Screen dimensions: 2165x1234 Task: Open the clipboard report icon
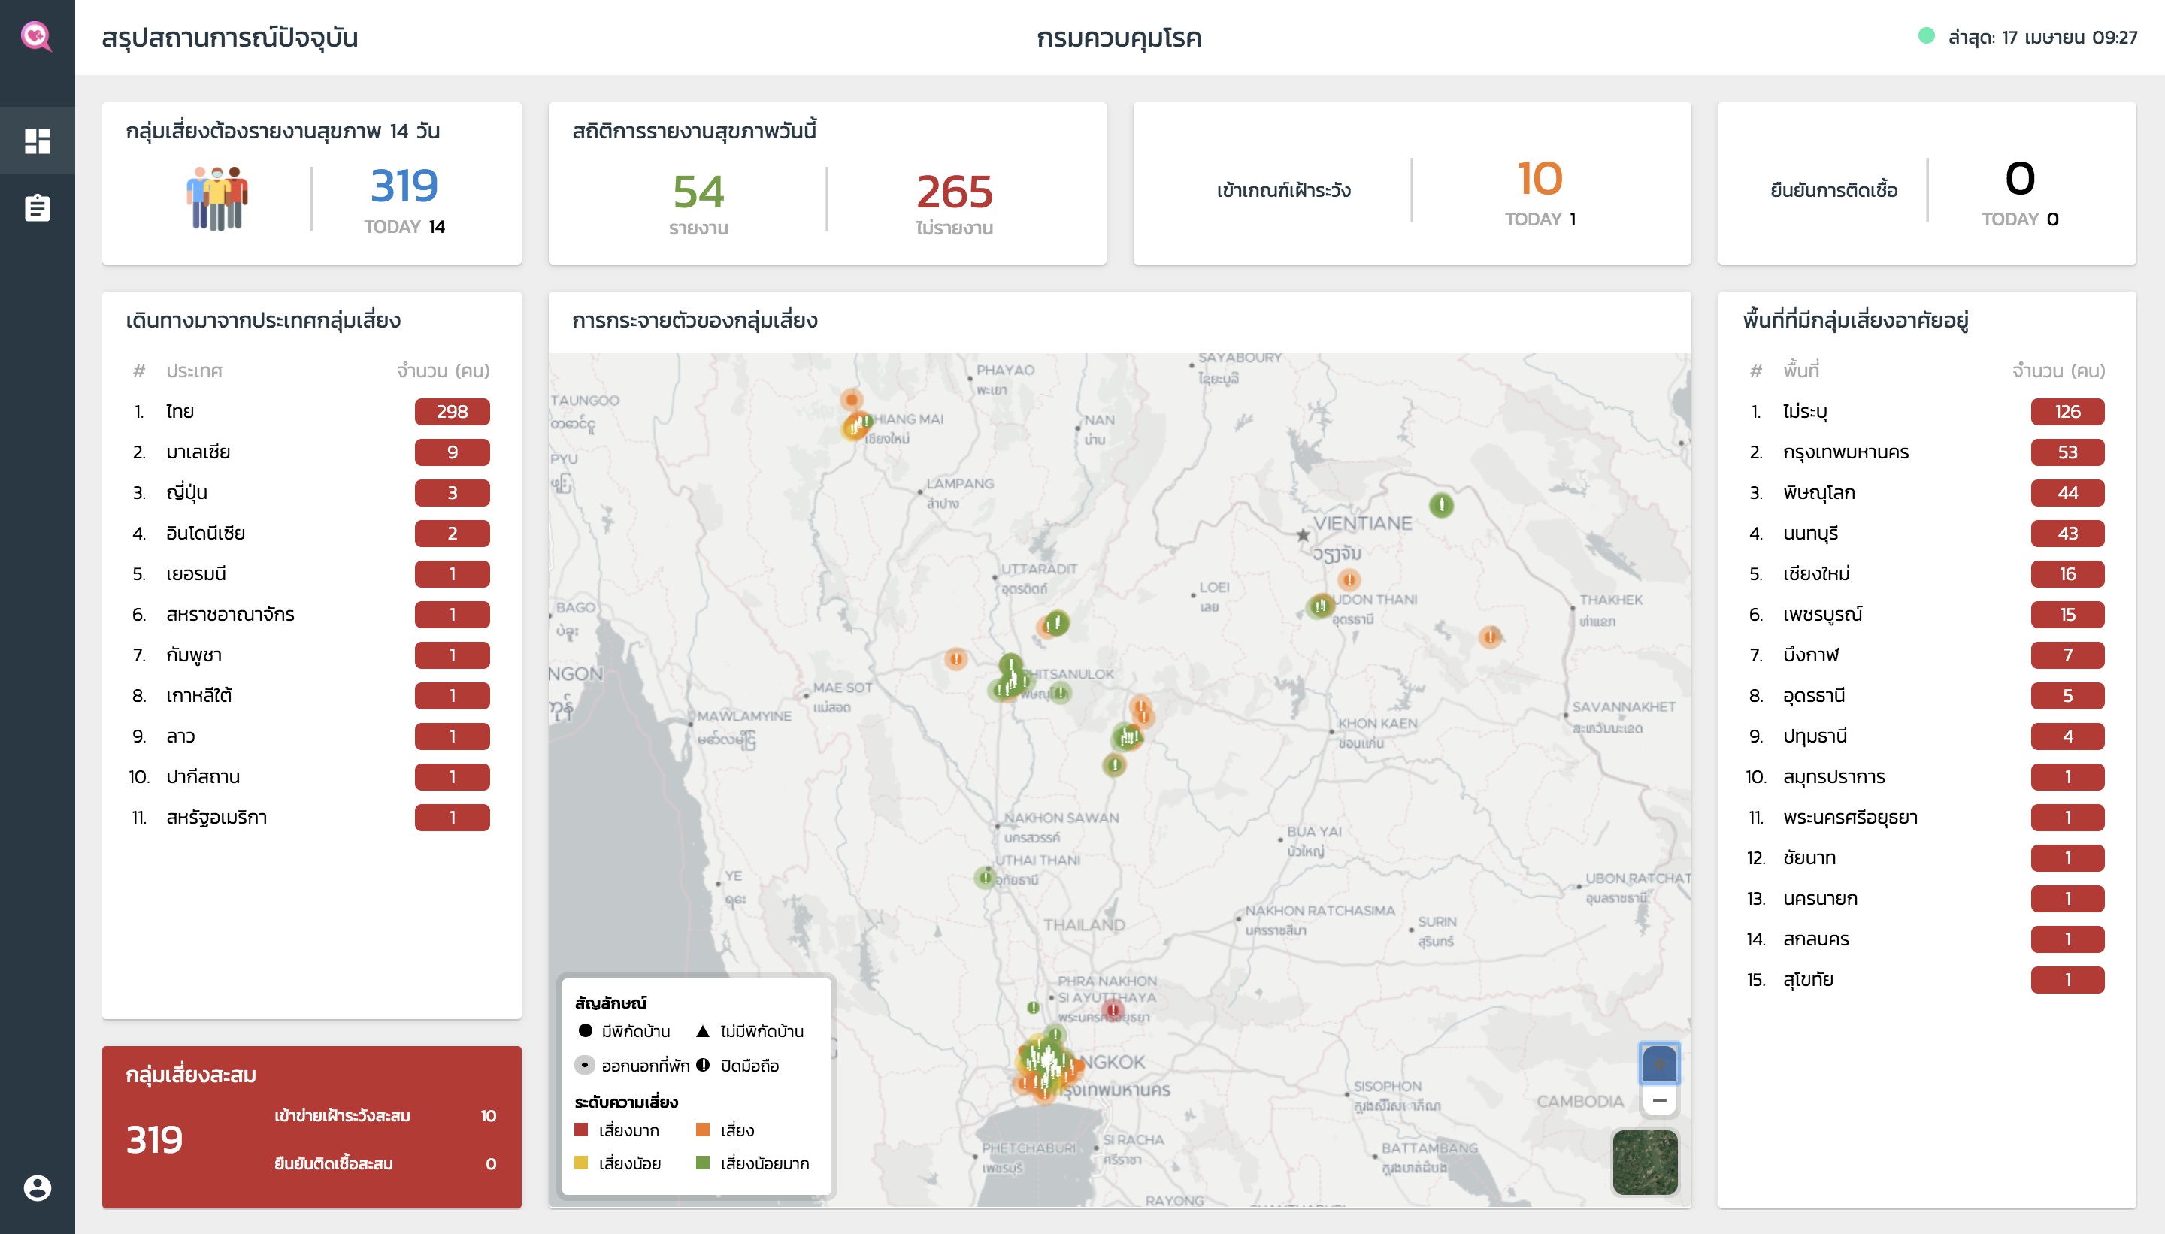(36, 207)
